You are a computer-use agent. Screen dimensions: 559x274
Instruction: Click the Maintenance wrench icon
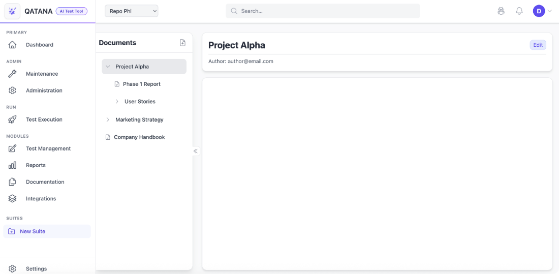tap(13, 74)
